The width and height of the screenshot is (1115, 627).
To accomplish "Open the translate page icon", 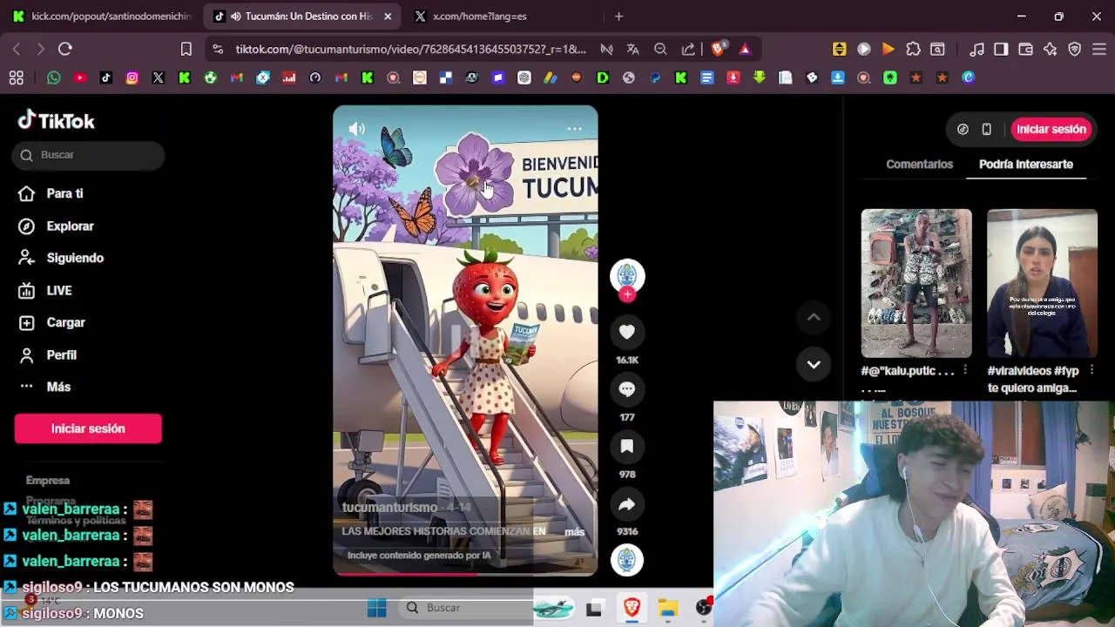I will pos(632,50).
